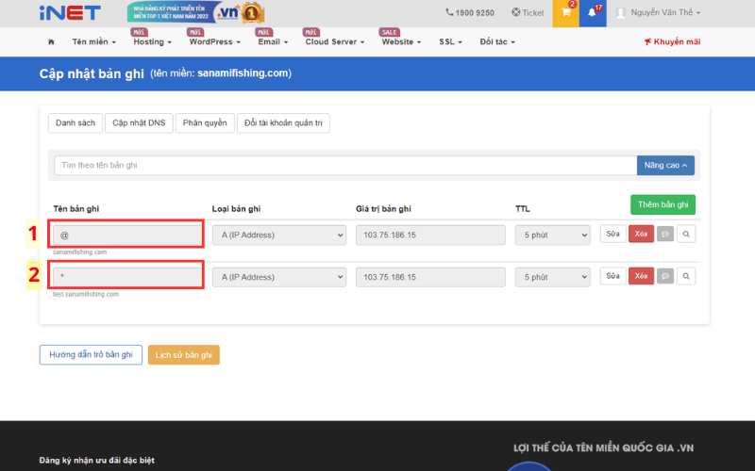Screen dimensions: 755x471
Task: Open the notifications bell icon
Action: tap(593, 13)
